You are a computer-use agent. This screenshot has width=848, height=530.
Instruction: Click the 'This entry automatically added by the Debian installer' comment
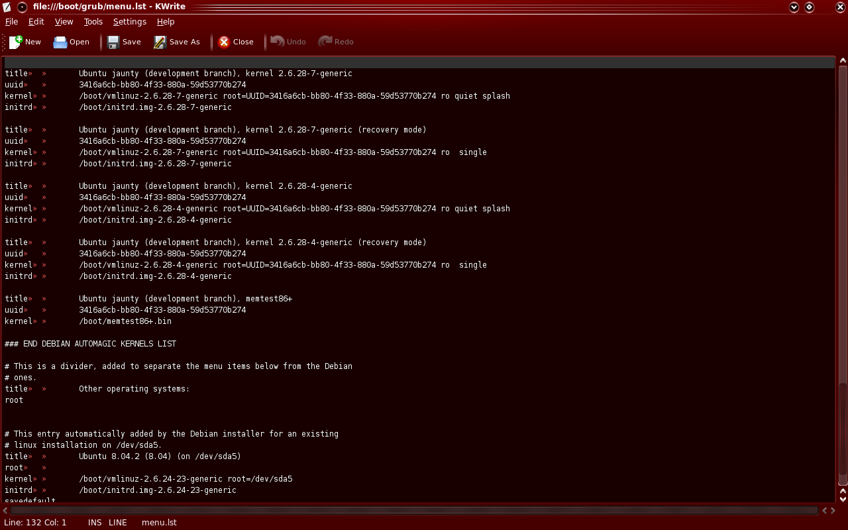tap(172, 434)
